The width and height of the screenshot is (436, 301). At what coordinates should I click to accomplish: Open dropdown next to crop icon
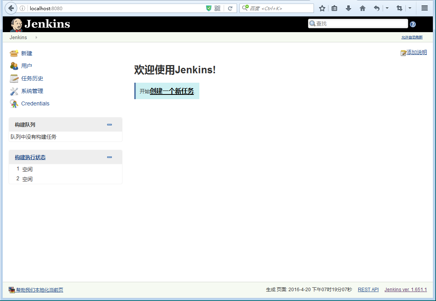click(x=410, y=8)
